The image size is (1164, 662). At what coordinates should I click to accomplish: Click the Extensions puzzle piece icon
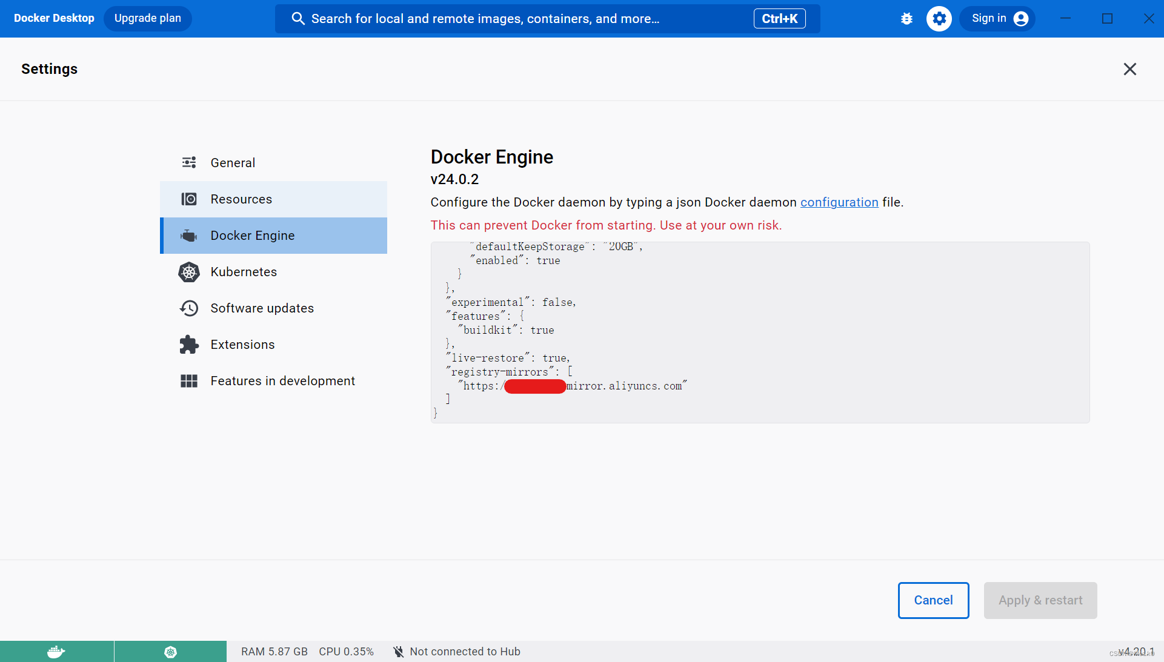click(189, 345)
